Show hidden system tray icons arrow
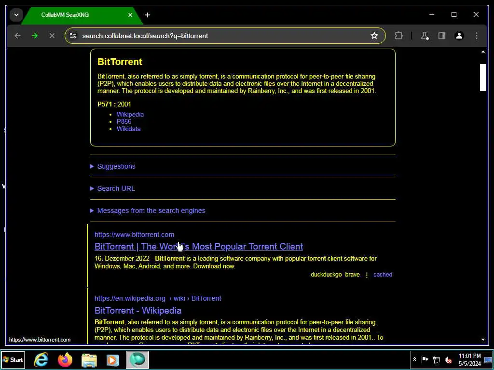The height and width of the screenshot is (370, 494). tap(414, 359)
